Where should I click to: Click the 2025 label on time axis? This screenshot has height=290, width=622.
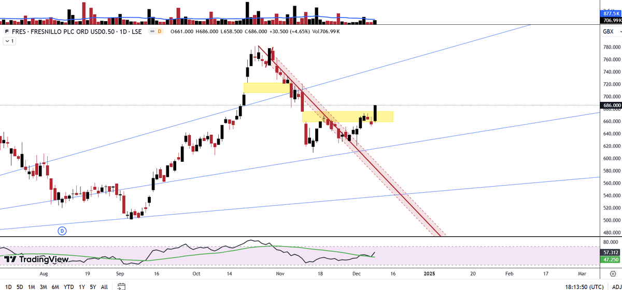429,273
